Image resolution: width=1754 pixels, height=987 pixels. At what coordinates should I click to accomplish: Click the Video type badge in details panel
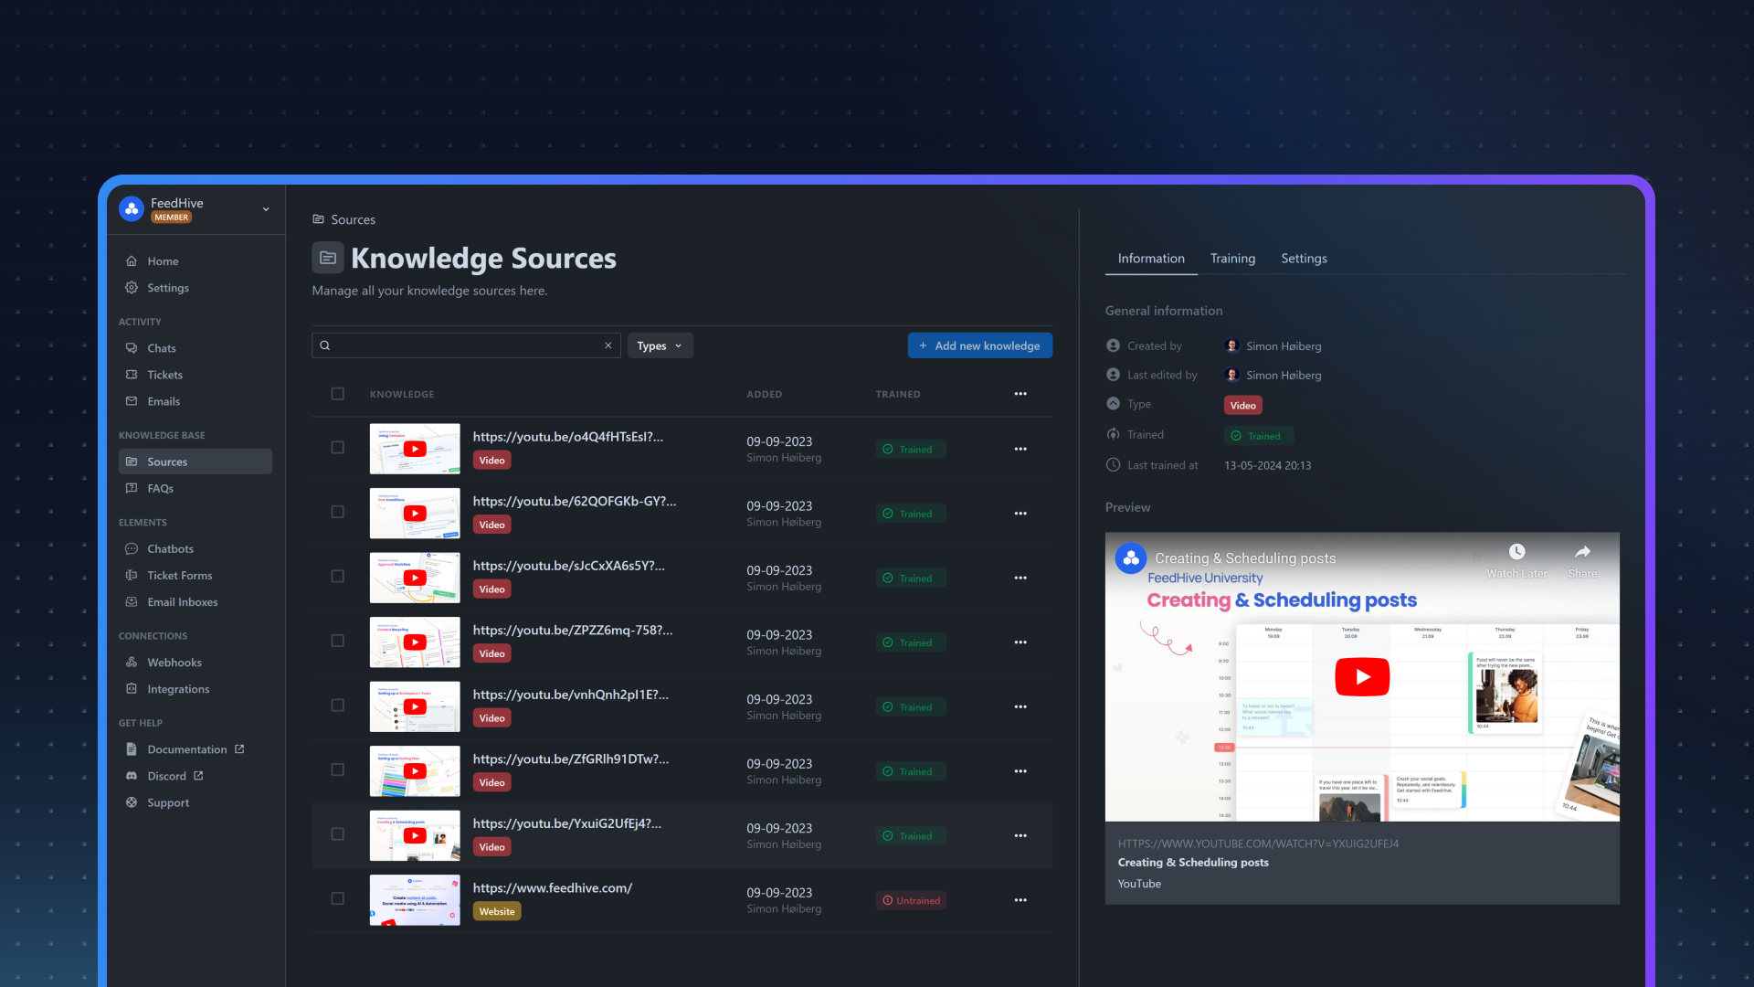[1242, 406]
